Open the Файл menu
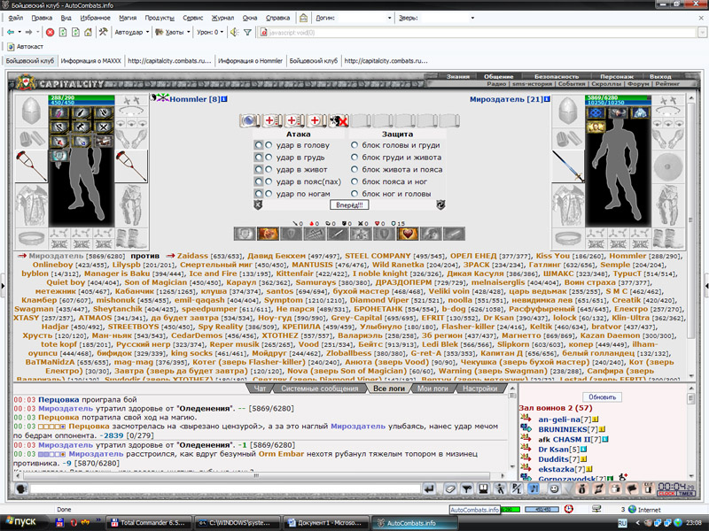709x531 pixels. pos(15,18)
